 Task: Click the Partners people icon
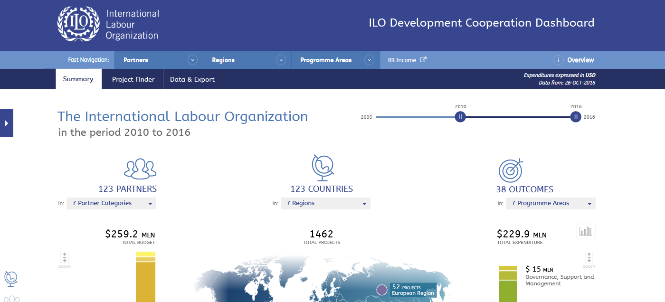pyautogui.click(x=140, y=169)
